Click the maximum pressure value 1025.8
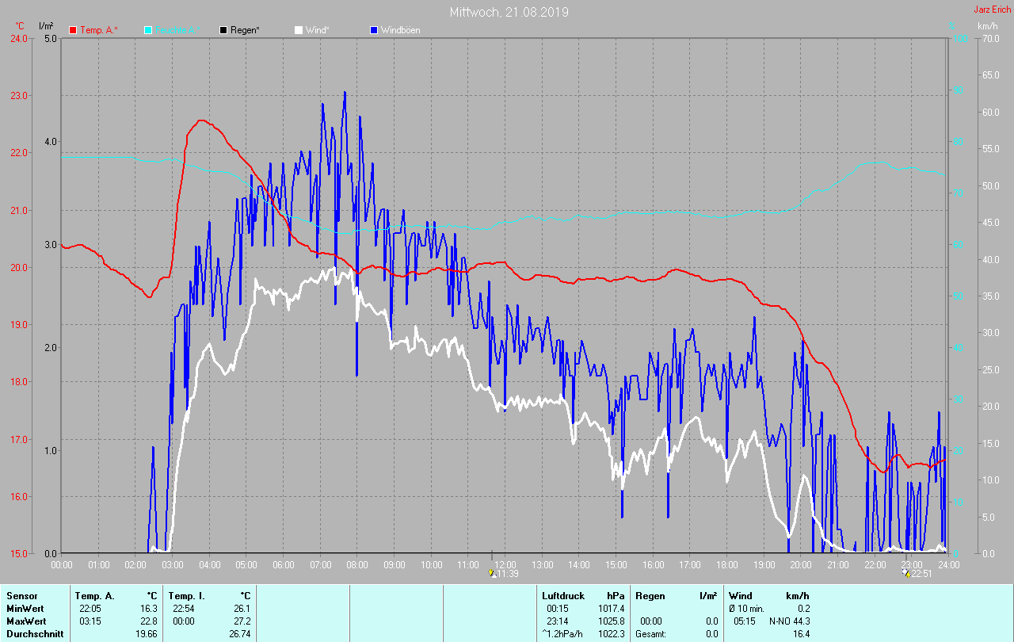The height and width of the screenshot is (642, 1014). click(x=612, y=621)
